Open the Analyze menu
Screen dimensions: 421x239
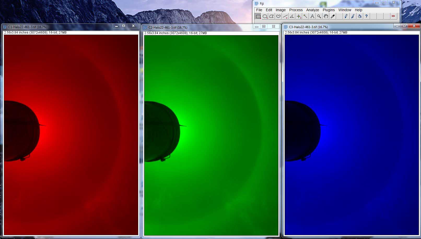point(312,10)
